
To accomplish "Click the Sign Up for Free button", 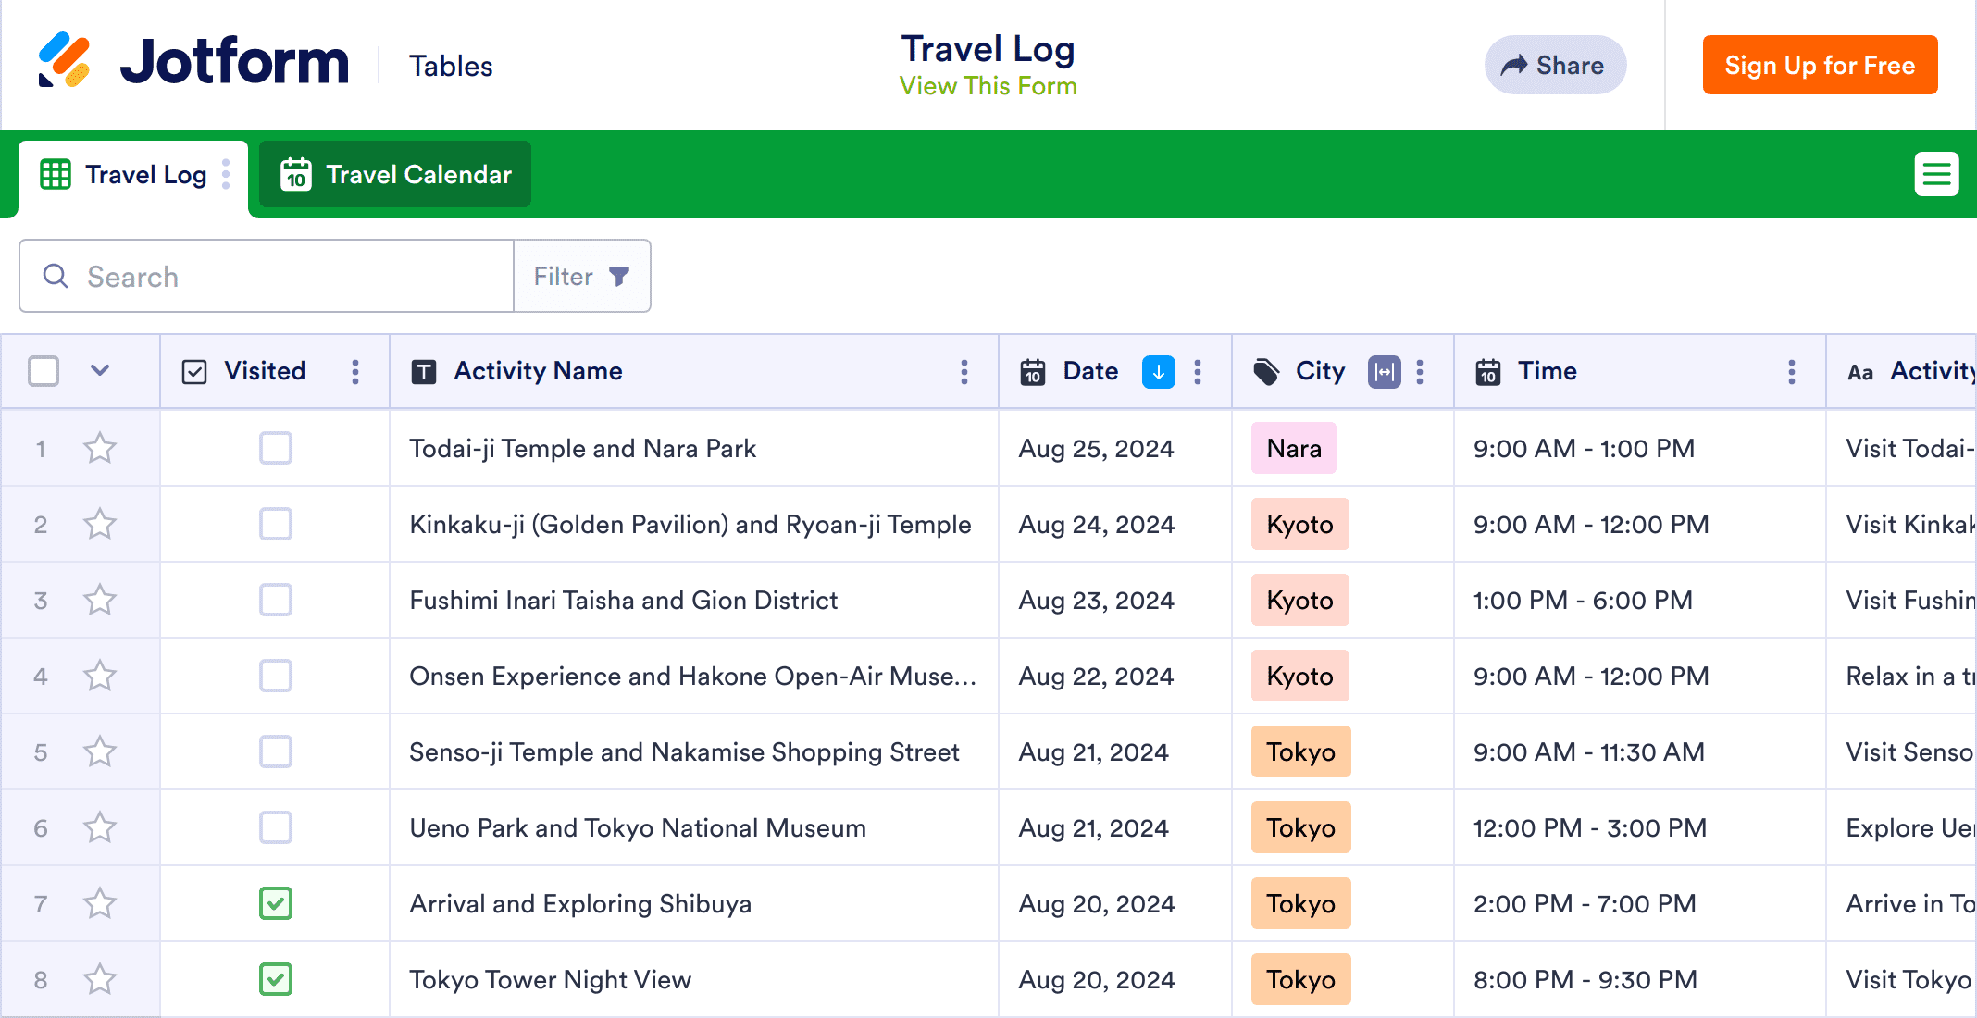I will (x=1819, y=65).
